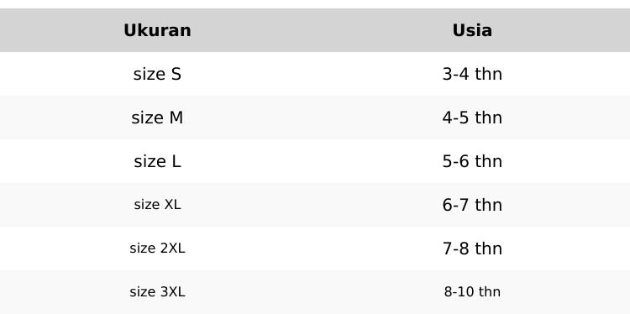Click the 8-10 thn age cell
630x314 pixels.
[472, 292]
